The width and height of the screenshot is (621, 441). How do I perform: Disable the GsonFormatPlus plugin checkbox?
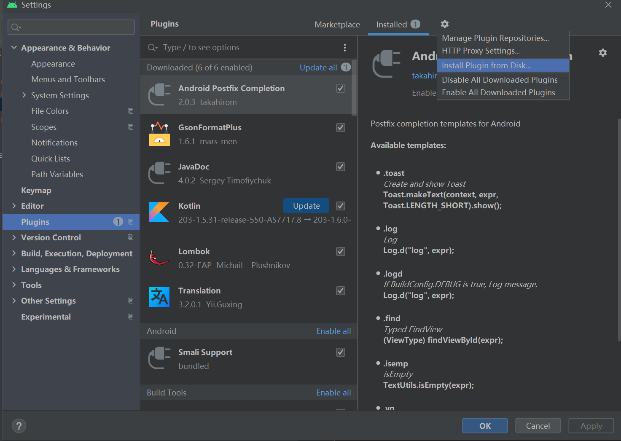[x=341, y=127]
